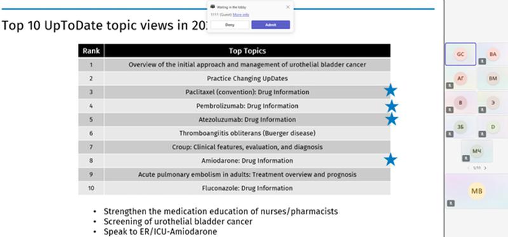Click the АГ participant avatar
The width and height of the screenshot is (508, 237).
460,78
